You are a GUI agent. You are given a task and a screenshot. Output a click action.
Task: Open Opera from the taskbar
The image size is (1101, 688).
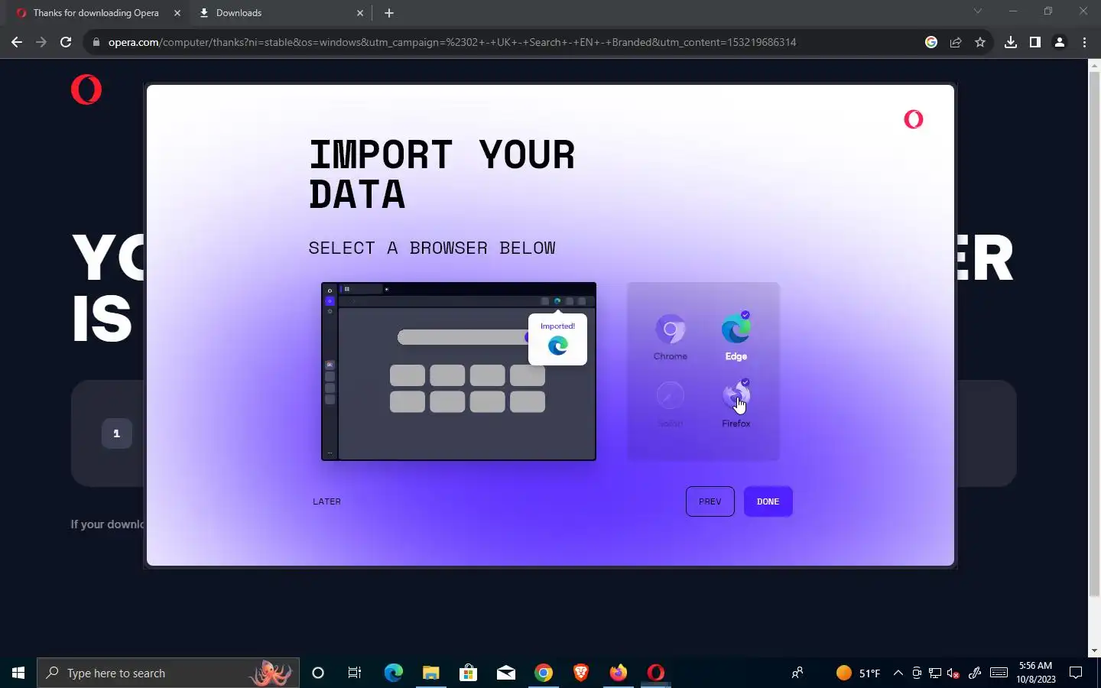[x=655, y=673]
